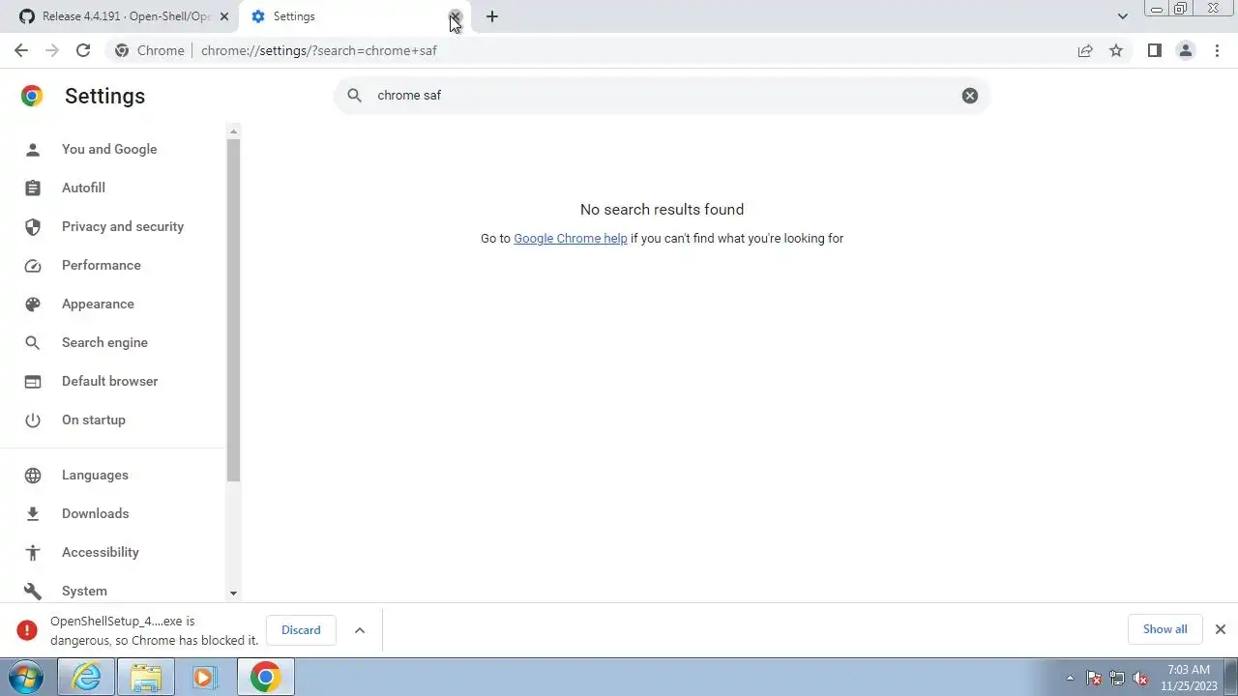Click the Performance gauge icon
This screenshot has height=696, width=1238.
pyautogui.click(x=33, y=265)
